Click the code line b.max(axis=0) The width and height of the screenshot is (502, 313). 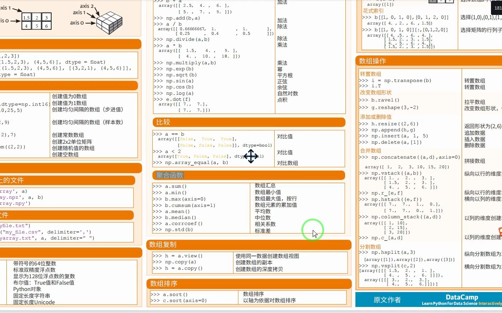click(x=179, y=199)
